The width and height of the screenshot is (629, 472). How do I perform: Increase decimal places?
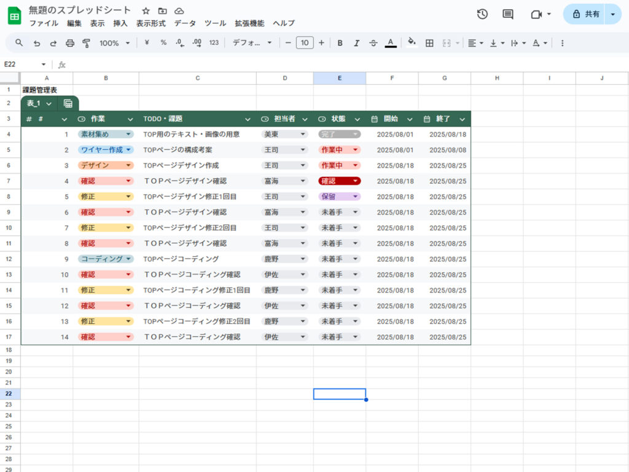point(197,43)
